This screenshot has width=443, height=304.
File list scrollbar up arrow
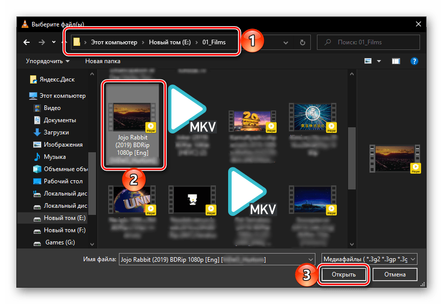coord(352,74)
